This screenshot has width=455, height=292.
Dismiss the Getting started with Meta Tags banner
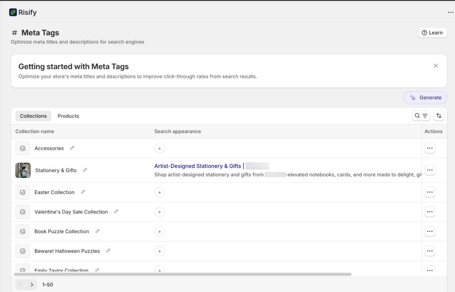tap(436, 66)
